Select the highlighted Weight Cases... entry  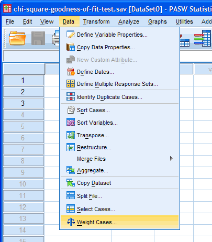click(119, 222)
